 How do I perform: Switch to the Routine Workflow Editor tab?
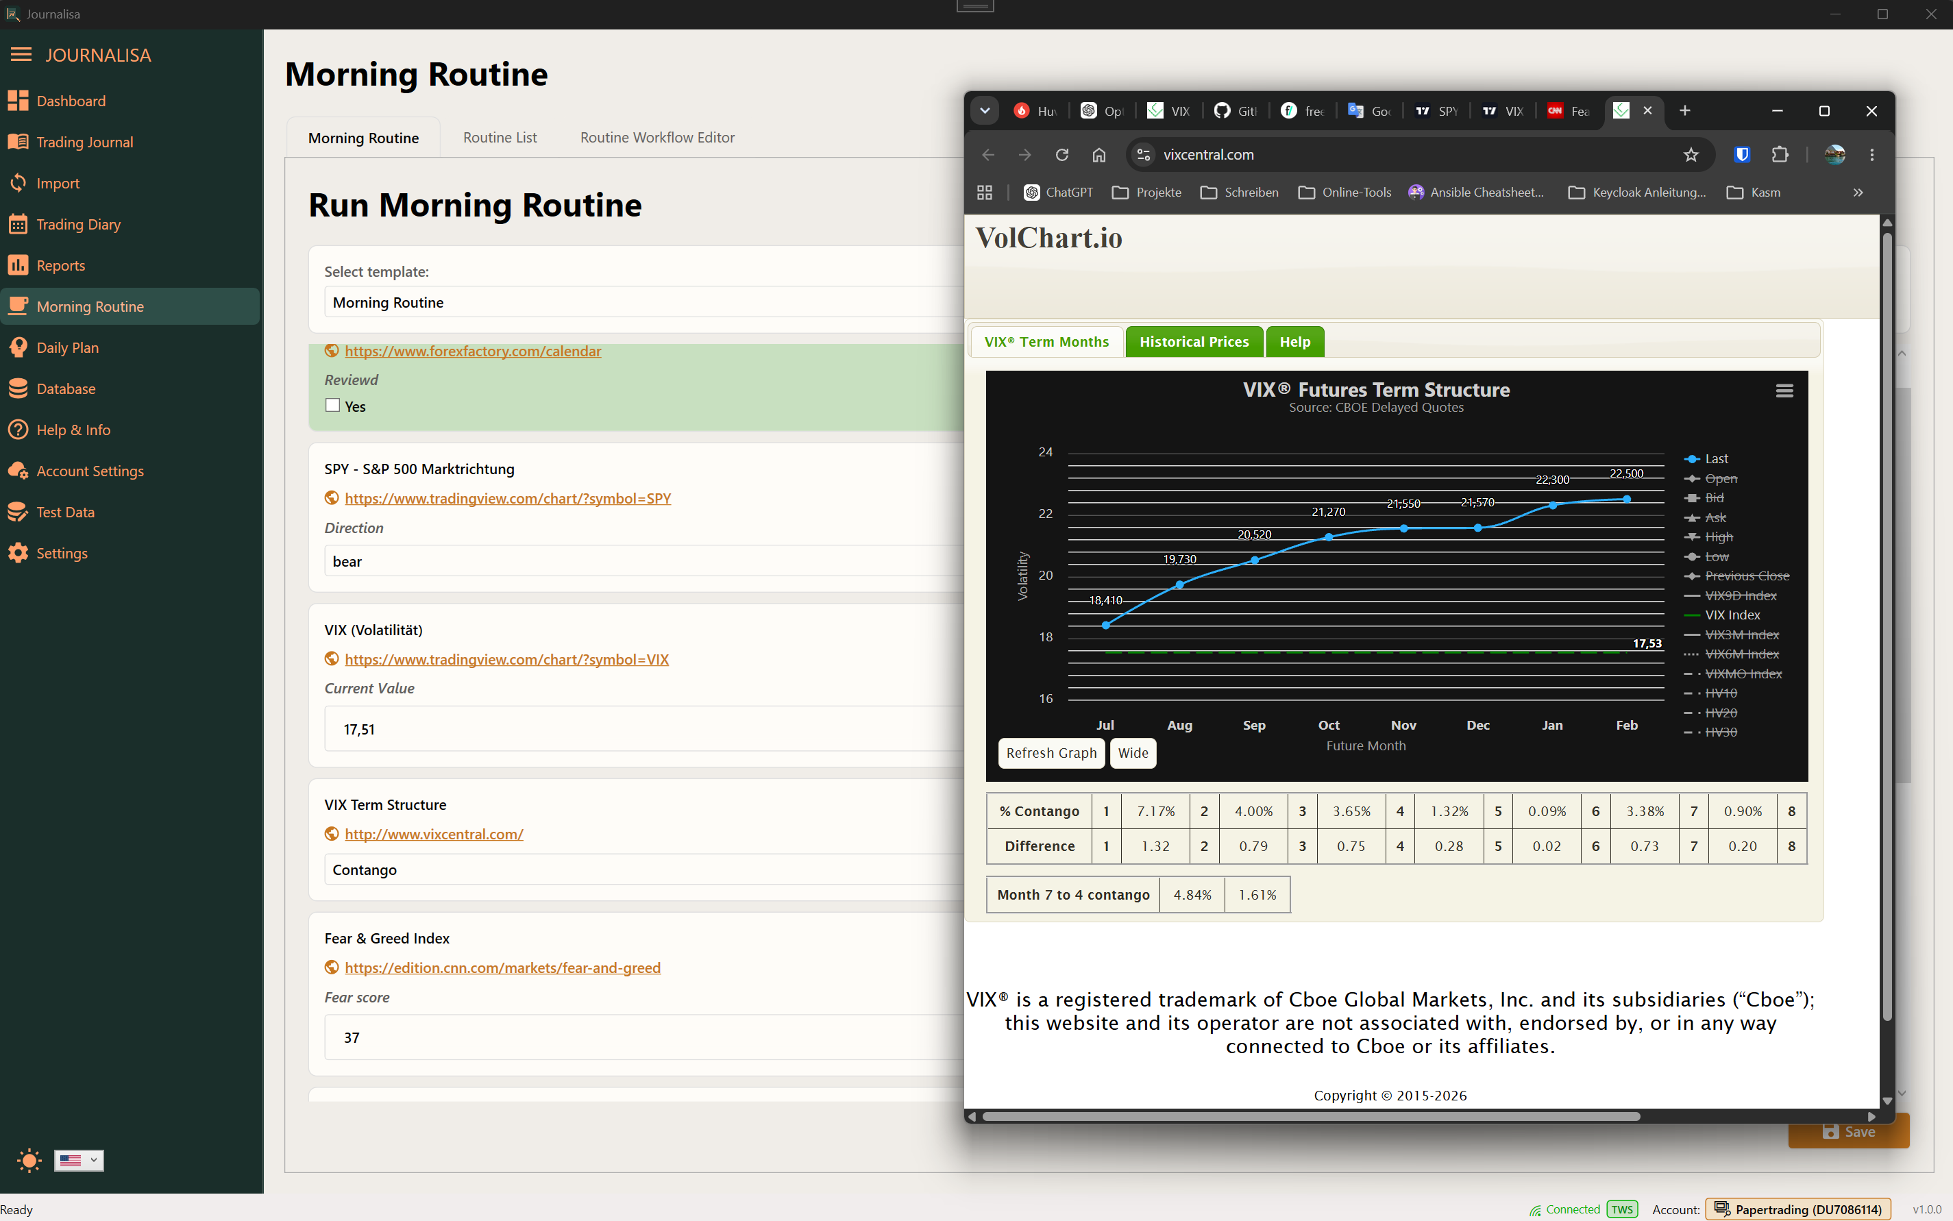click(657, 137)
